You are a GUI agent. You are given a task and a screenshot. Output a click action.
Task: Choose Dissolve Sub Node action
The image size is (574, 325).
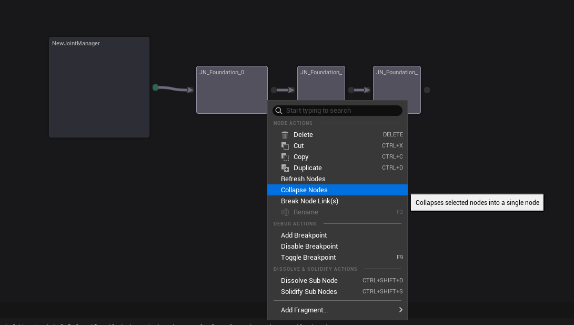tap(309, 281)
